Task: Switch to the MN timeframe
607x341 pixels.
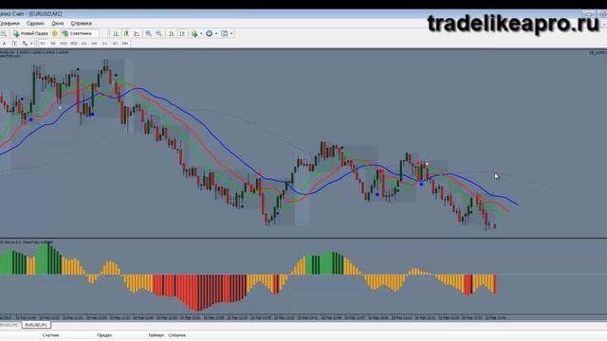Action: [x=125, y=44]
